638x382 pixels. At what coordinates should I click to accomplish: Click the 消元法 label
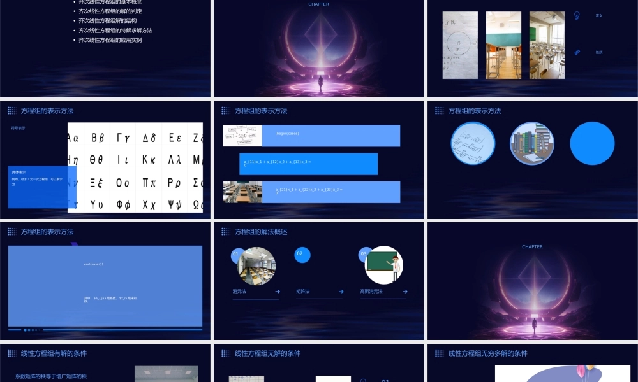click(x=239, y=292)
